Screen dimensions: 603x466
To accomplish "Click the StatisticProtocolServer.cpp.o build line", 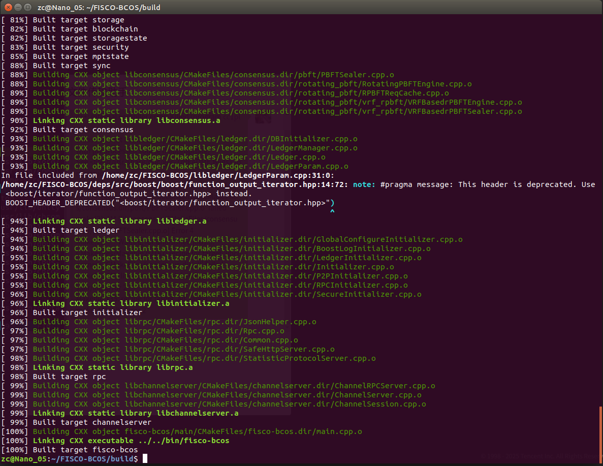I will coord(188,359).
